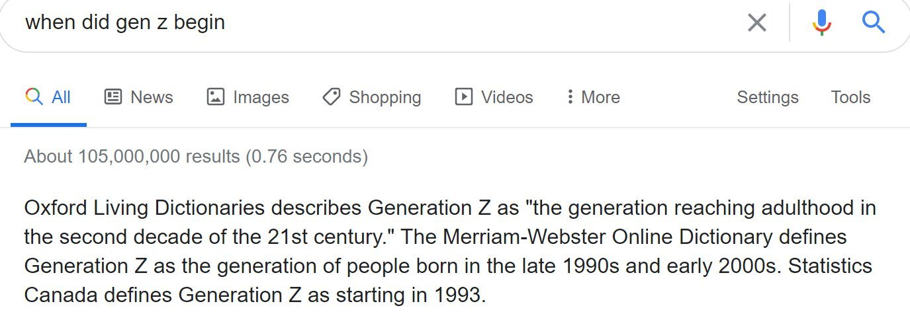Click the Videos play icon
The image size is (910, 312).
(x=463, y=97)
